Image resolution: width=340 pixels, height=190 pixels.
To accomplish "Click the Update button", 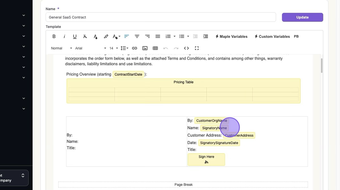I will [302, 17].
